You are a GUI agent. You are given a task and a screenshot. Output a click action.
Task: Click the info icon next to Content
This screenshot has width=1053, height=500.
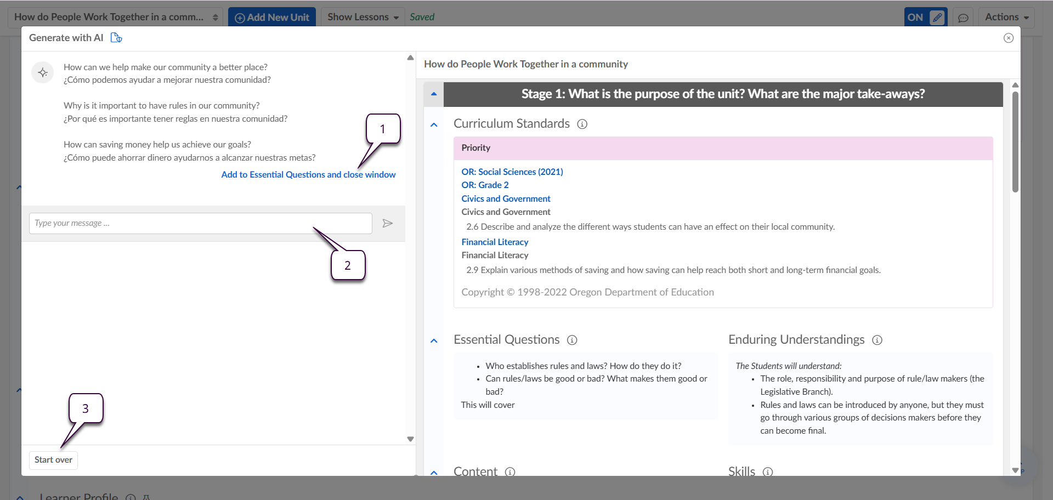pyautogui.click(x=510, y=471)
